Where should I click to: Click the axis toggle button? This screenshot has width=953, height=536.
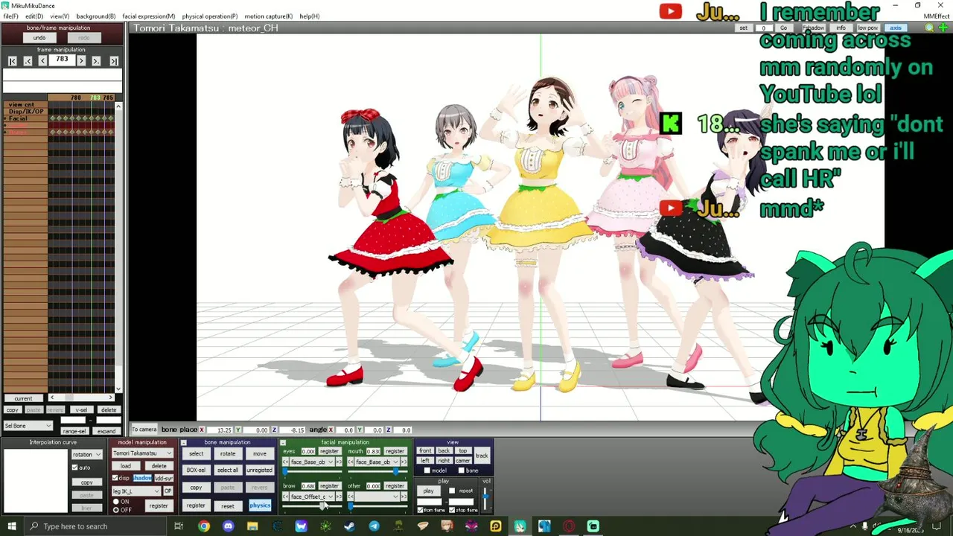[895, 28]
